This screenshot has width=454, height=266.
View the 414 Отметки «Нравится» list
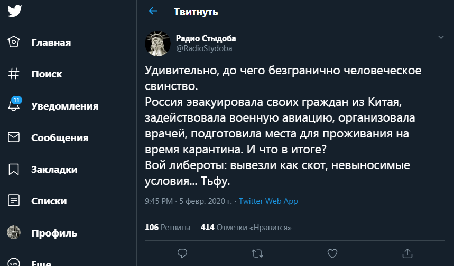[x=246, y=228]
